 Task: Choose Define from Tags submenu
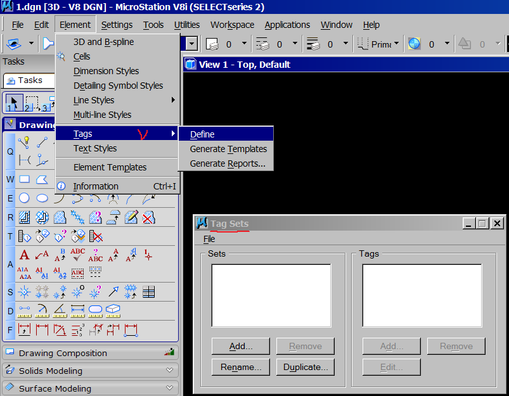(x=226, y=134)
